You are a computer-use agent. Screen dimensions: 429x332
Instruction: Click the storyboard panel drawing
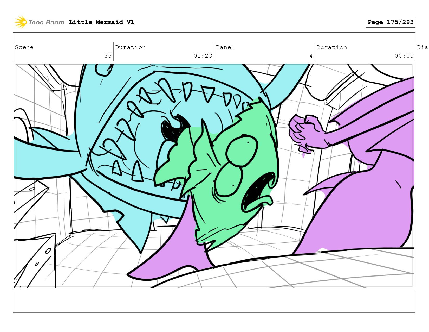(214, 176)
